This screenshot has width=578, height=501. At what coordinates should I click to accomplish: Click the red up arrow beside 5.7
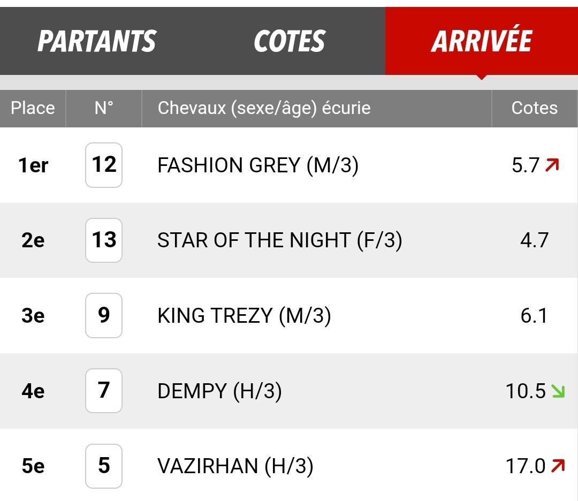pos(552,165)
